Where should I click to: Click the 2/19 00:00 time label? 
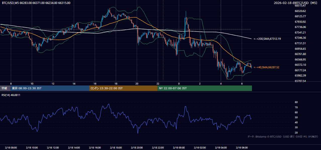(x=179, y=148)
